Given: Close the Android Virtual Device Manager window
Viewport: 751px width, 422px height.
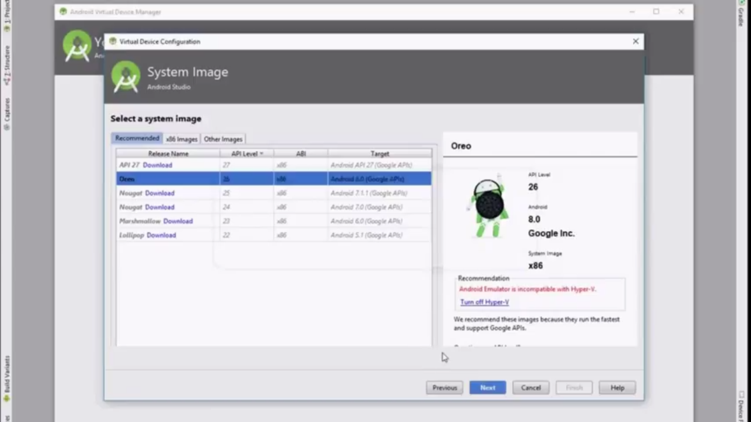Looking at the screenshot, I should click(x=681, y=12).
